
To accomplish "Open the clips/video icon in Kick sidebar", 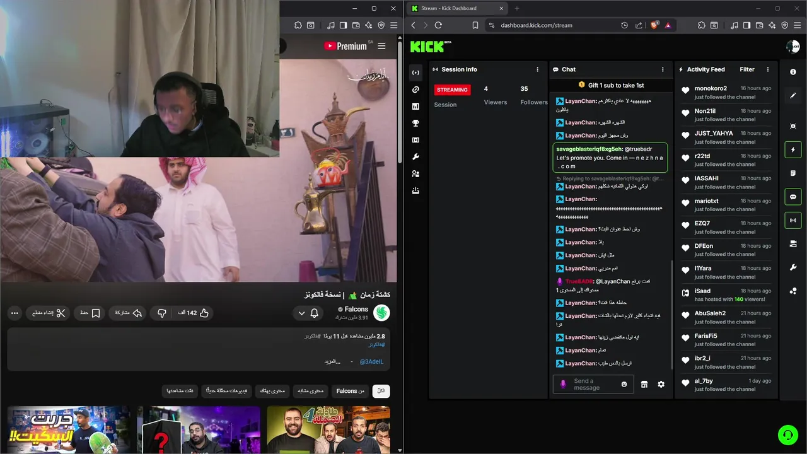I will coord(415,140).
